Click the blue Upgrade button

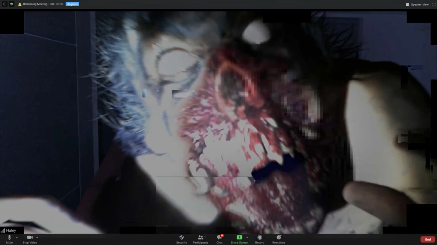[72, 4]
